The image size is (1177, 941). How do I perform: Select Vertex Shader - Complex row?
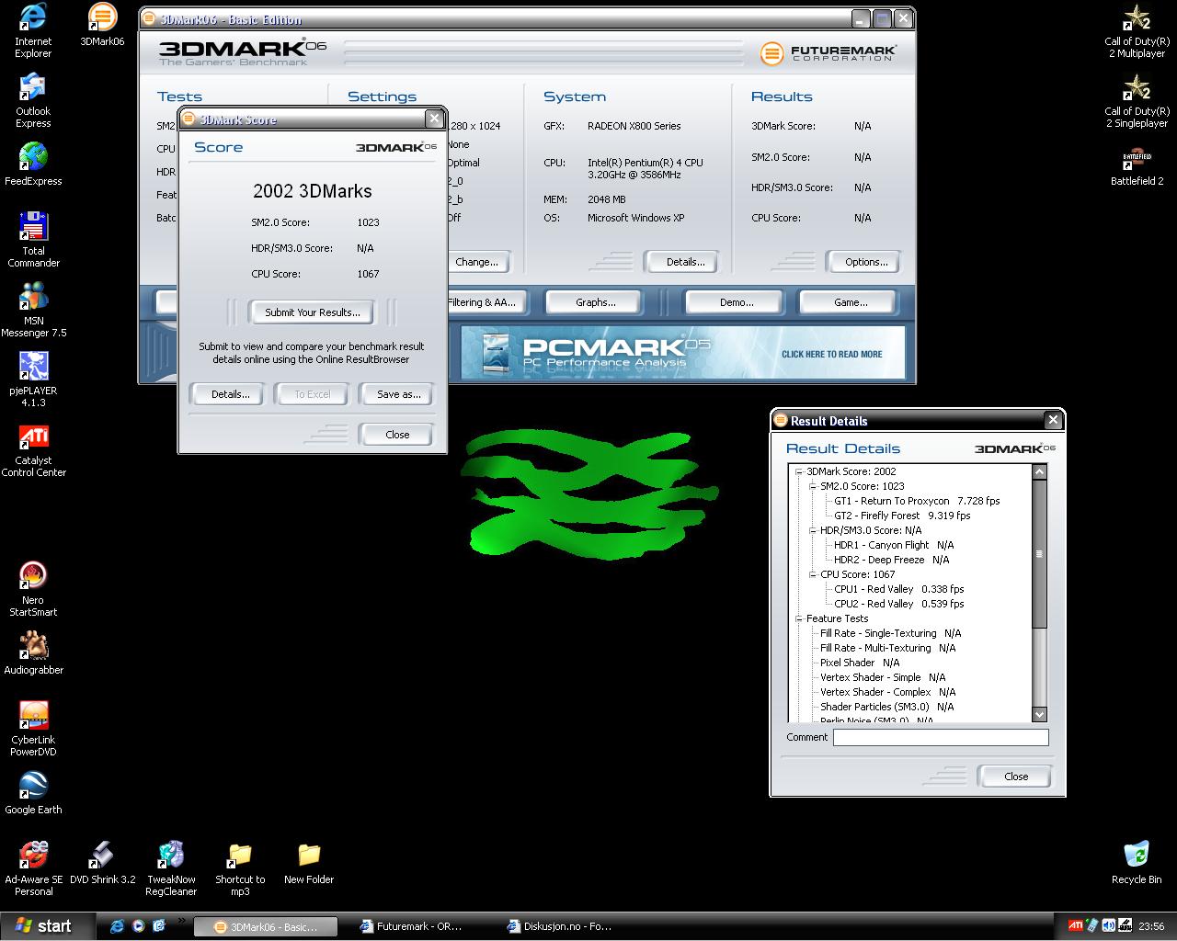click(888, 692)
